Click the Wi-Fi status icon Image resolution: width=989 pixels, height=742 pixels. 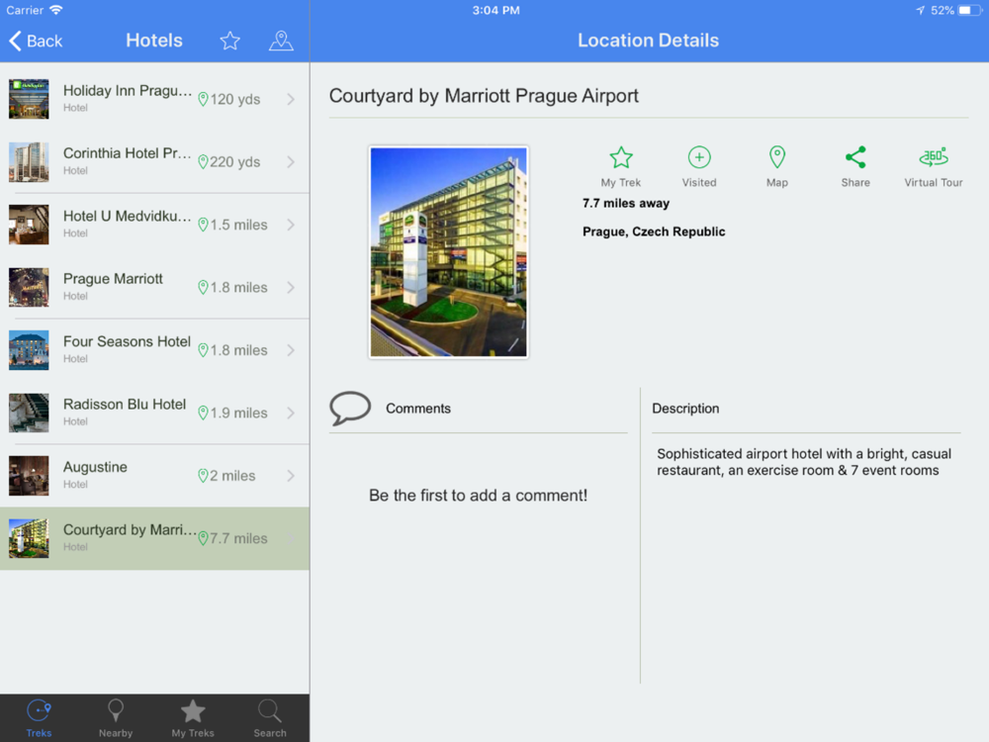click(56, 10)
